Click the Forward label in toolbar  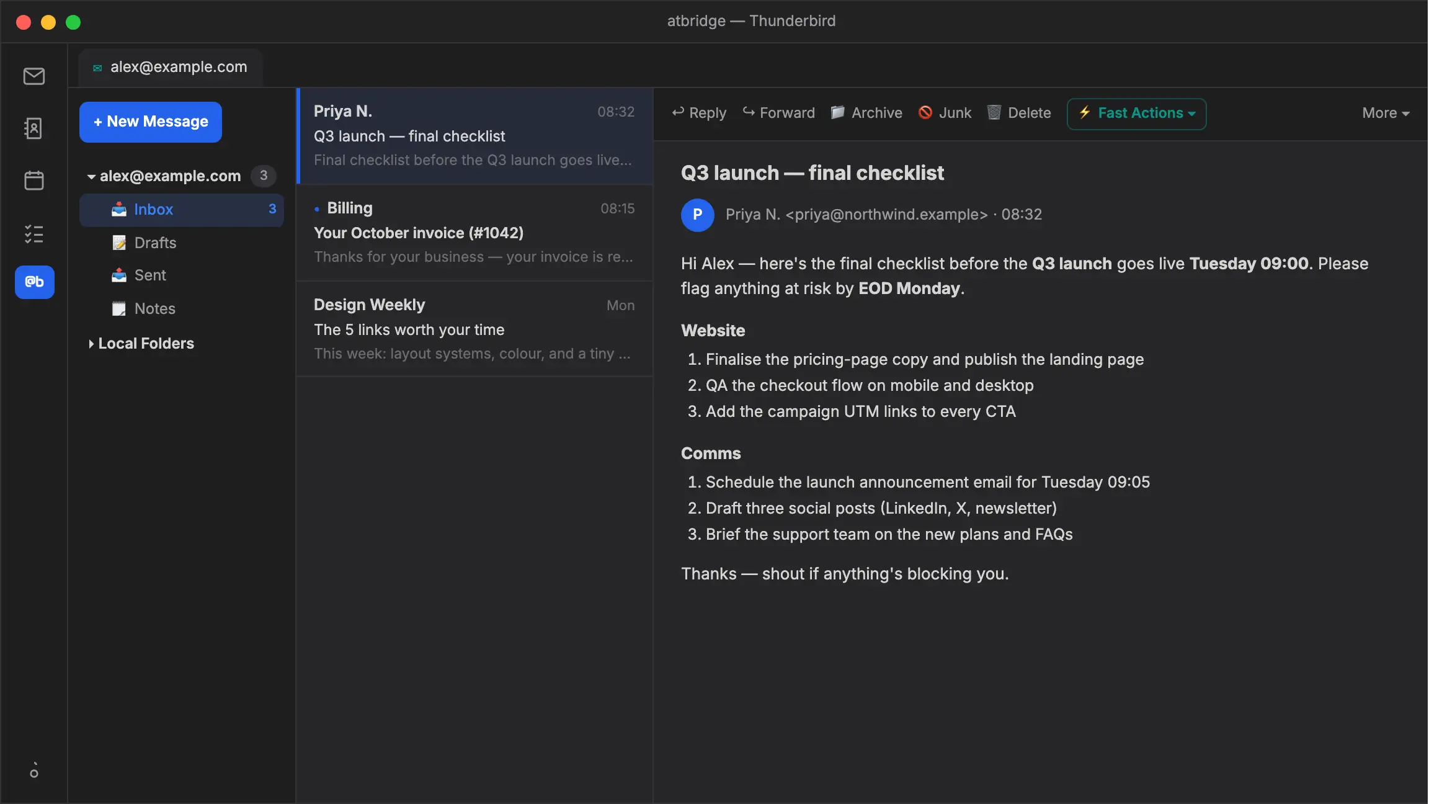[787, 113]
